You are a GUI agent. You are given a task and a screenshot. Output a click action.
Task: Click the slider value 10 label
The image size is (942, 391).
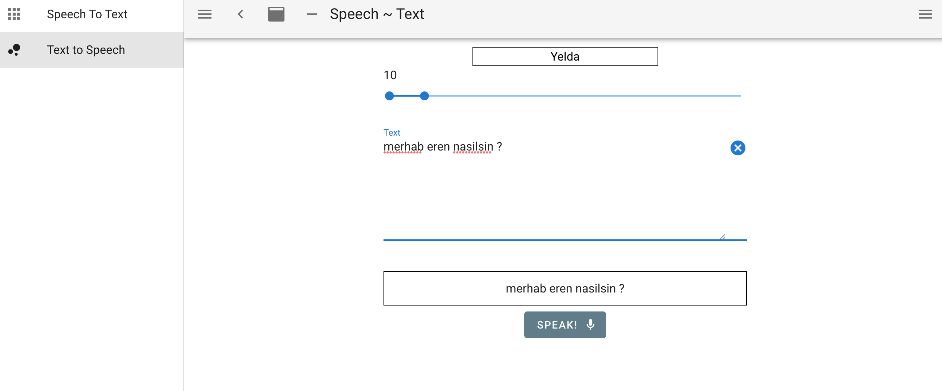pyautogui.click(x=390, y=75)
